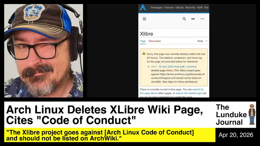Viewport: 260px width, 146px height.
Task: Click the Arch Linux logo
Action: click(x=143, y=8)
